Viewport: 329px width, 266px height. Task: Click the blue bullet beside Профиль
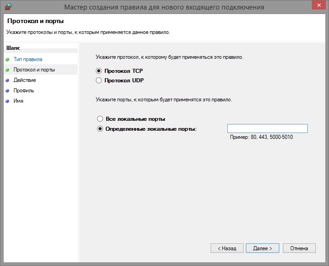pyautogui.click(x=7, y=90)
